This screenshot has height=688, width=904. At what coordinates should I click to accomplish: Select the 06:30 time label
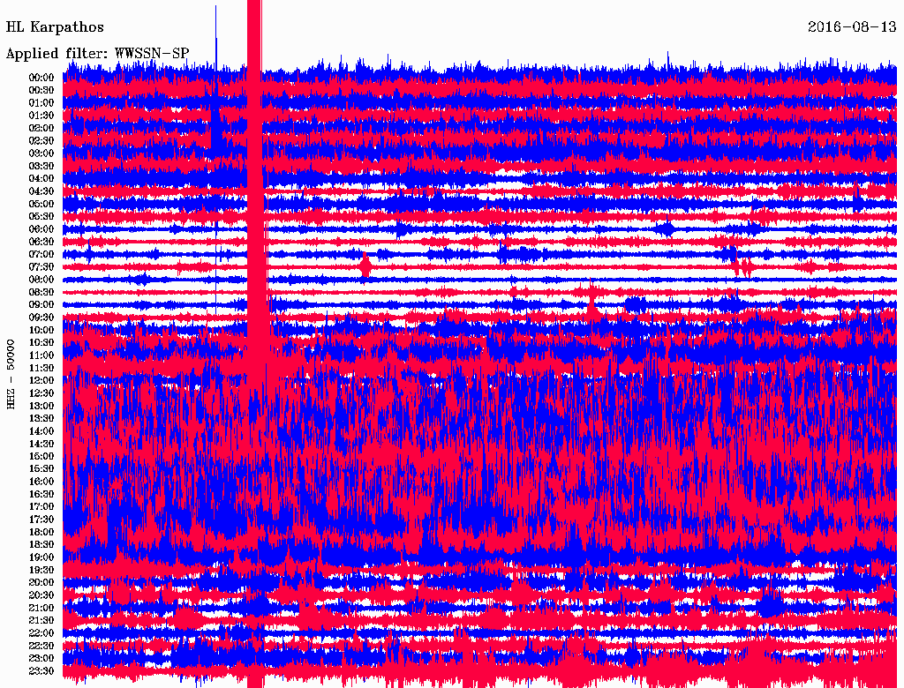point(41,242)
